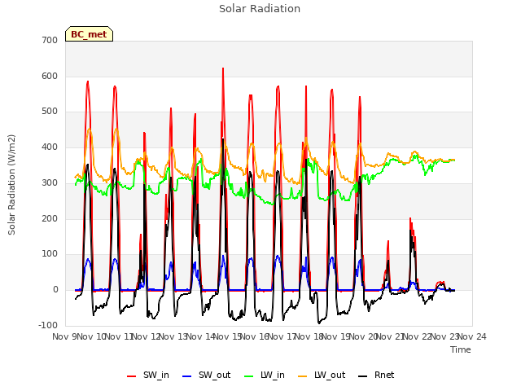Click the Time axis label
The image size is (521, 391).
click(461, 349)
